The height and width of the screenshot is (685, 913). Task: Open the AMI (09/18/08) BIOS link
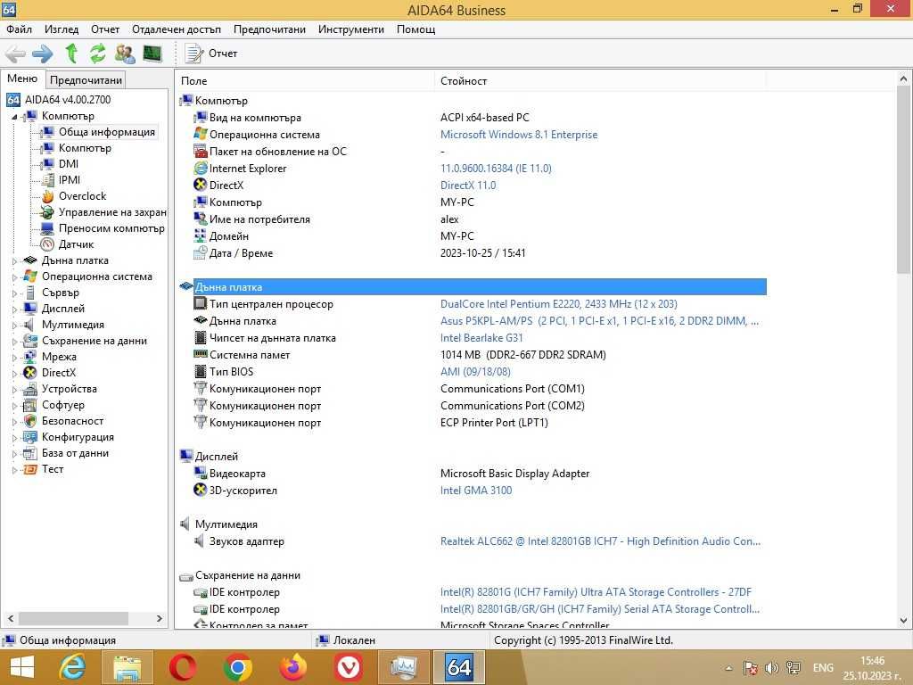pyautogui.click(x=475, y=372)
